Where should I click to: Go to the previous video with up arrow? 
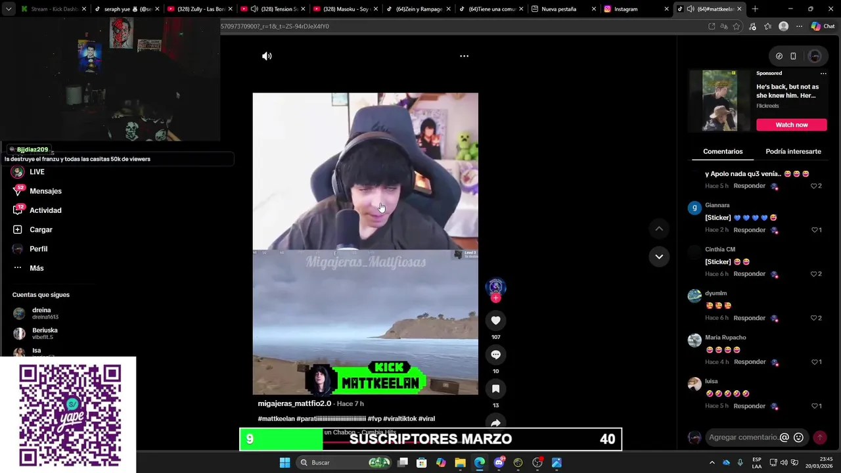tap(659, 229)
